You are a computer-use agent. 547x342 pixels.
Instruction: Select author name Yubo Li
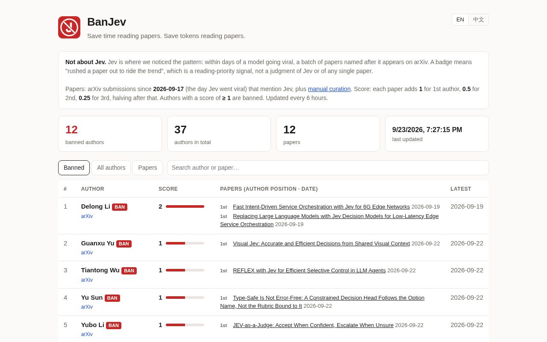coord(93,325)
